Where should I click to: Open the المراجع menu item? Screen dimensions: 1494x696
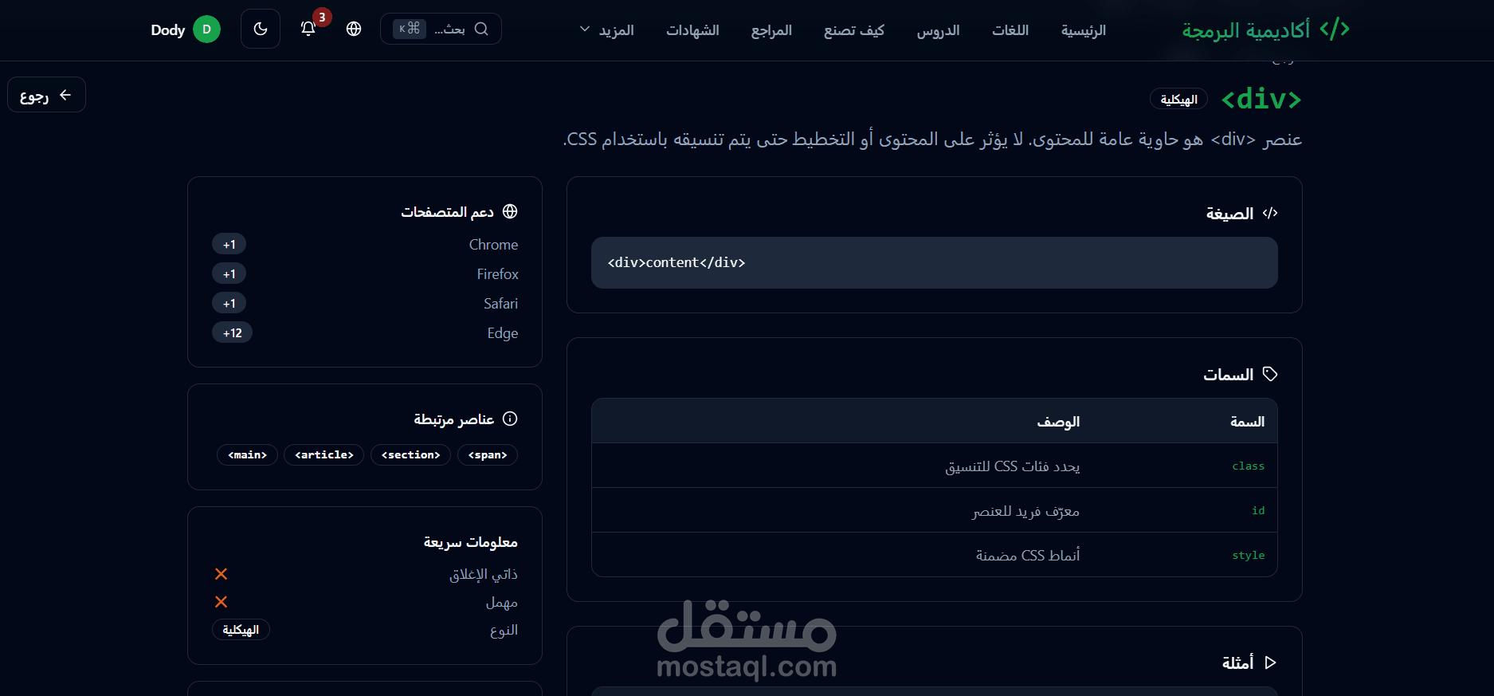tap(771, 30)
